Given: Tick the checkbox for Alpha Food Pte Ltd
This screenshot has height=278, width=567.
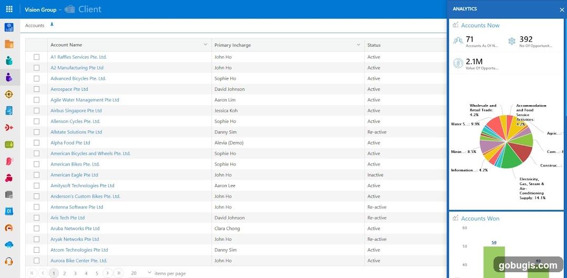Looking at the screenshot, I should click(x=37, y=142).
